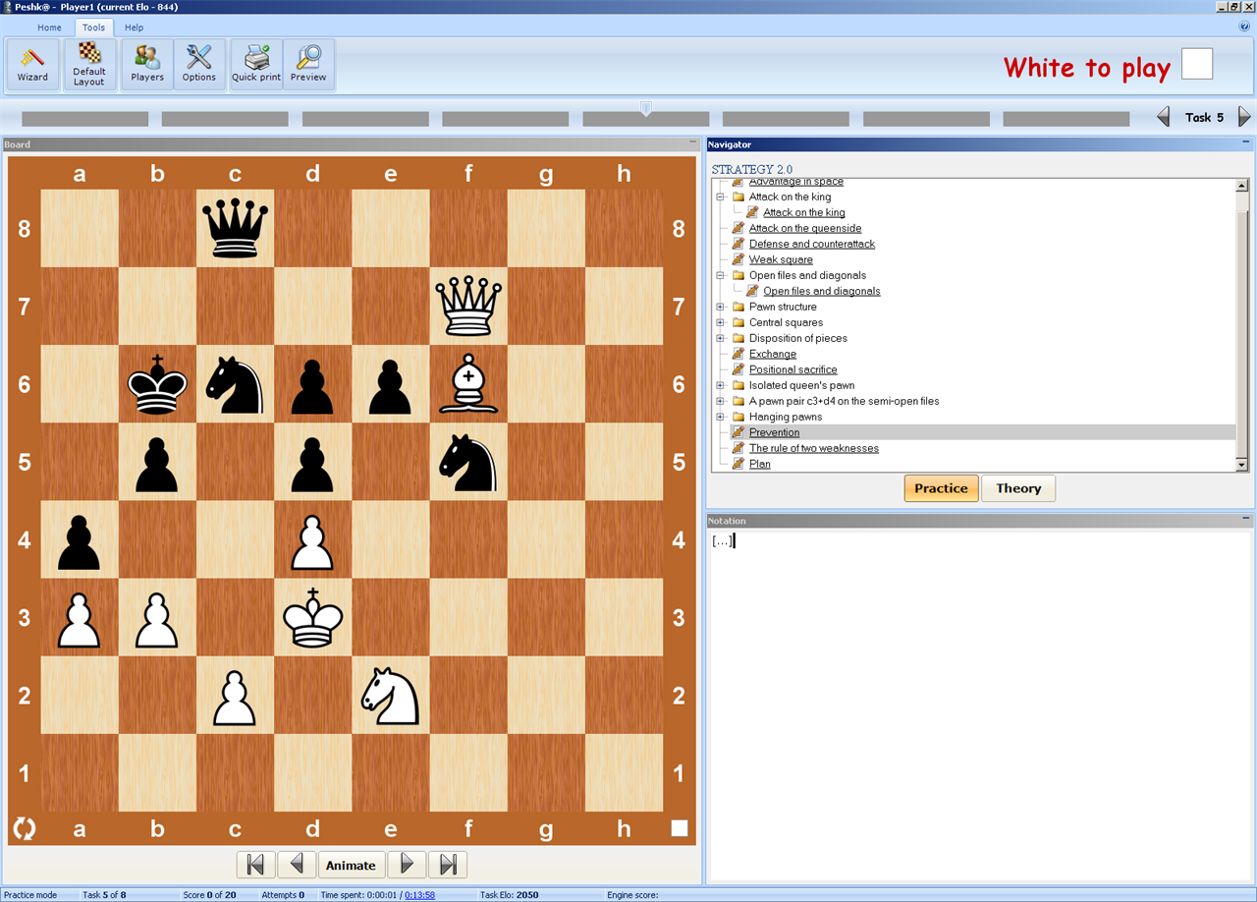Go to the previous task arrow
The width and height of the screenshot is (1257, 902).
pyautogui.click(x=1164, y=117)
